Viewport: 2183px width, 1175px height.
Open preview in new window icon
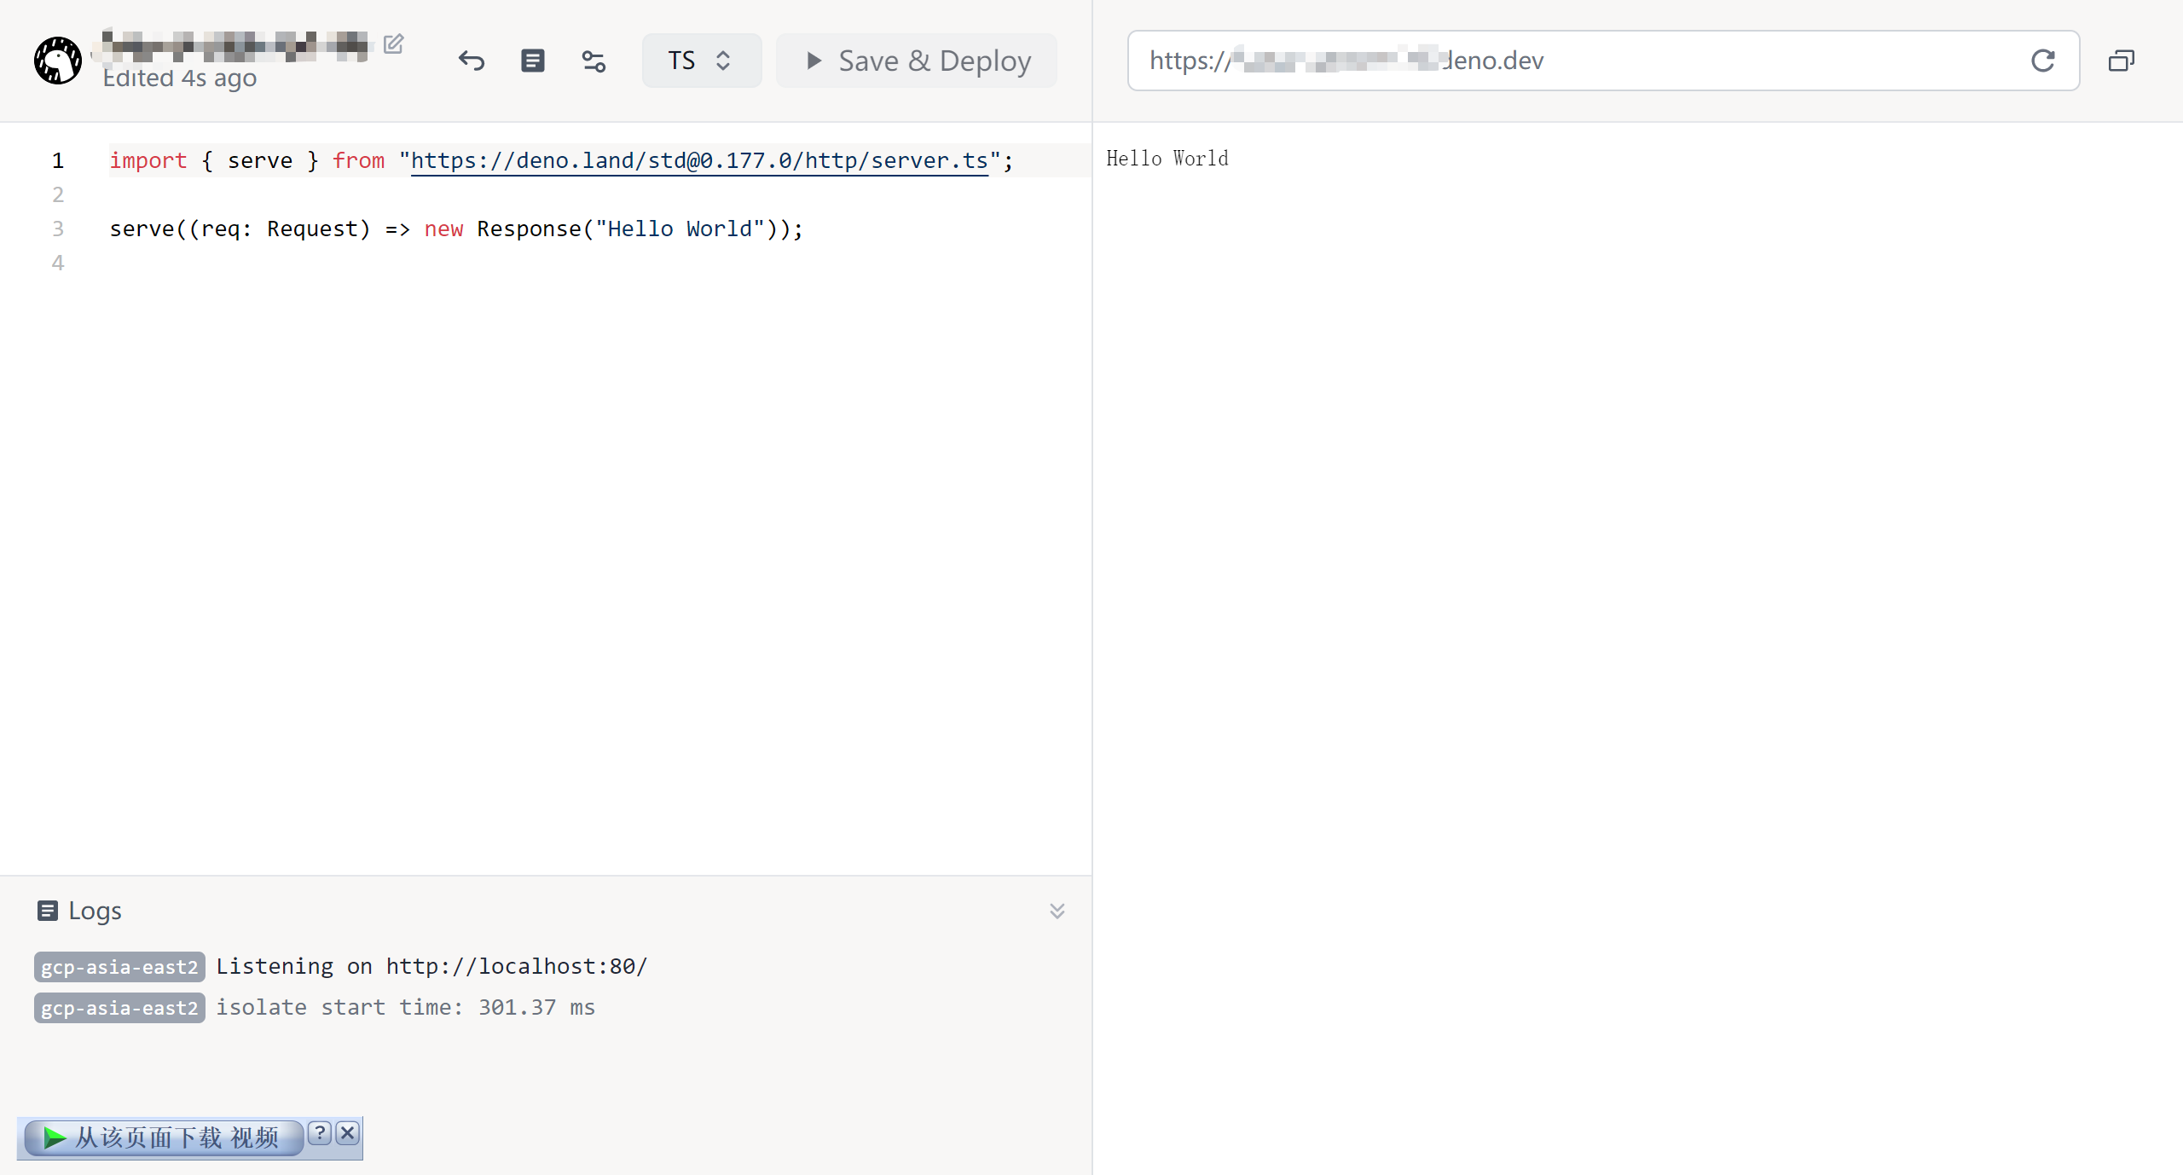[x=2121, y=61]
